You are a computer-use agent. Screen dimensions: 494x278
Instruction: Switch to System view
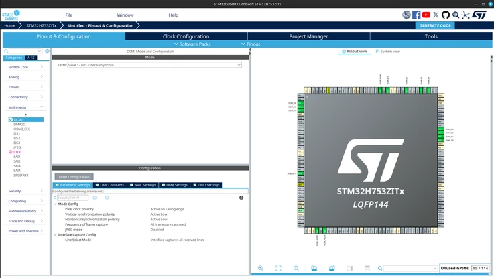tap(388, 52)
